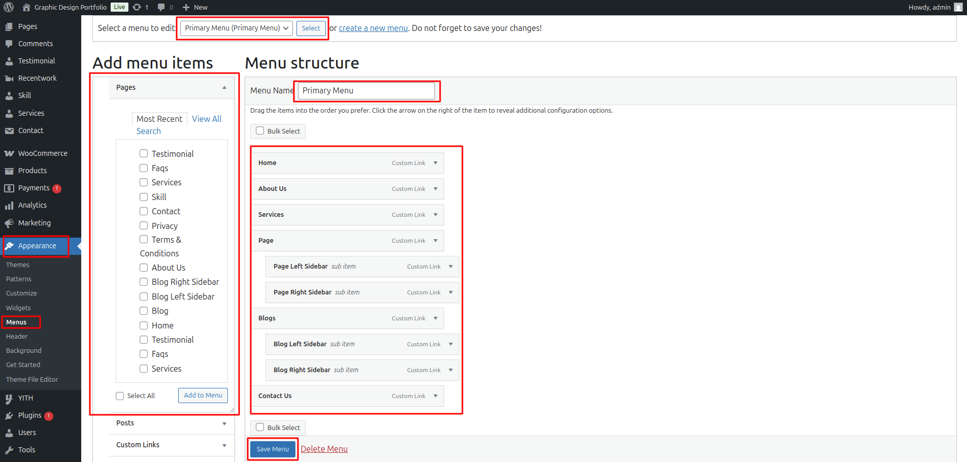Viewport: 967px width, 462px height.
Task: Expand the About Us menu item arrow
Action: click(436, 189)
